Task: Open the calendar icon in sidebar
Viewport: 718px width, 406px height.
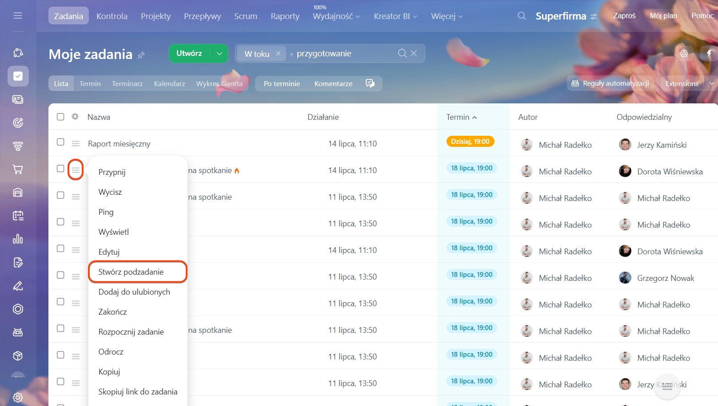Action: tap(18, 216)
